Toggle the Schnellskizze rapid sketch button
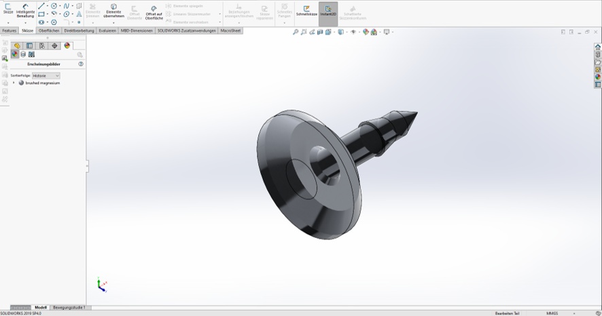 pyautogui.click(x=306, y=11)
